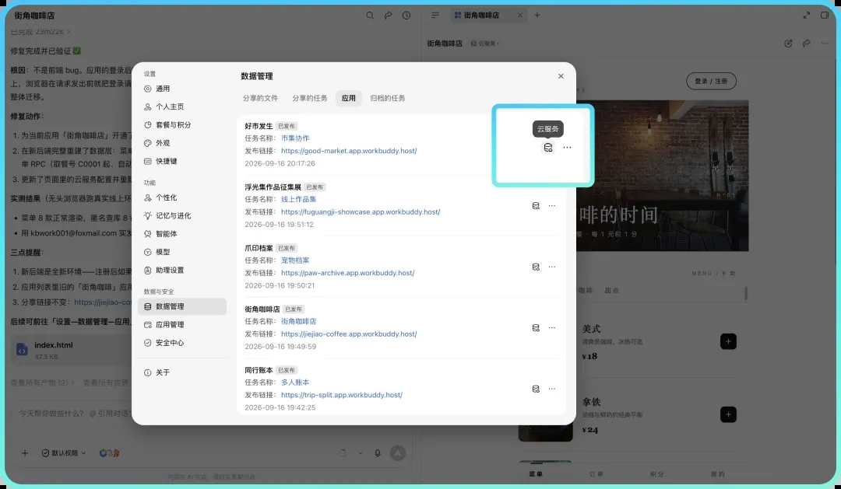Viewport: 841px width, 489px height.
Task: Close the 数据管理 settings dialog
Action: pos(561,76)
